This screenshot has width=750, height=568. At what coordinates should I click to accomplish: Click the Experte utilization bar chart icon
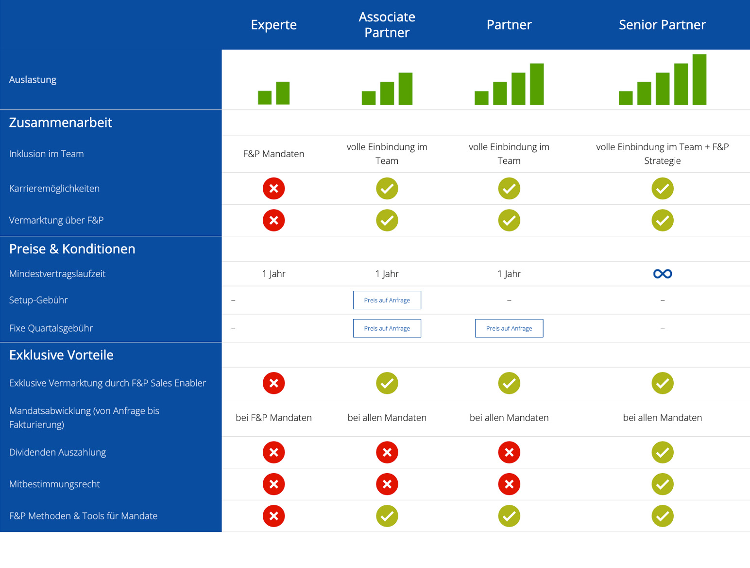(274, 93)
